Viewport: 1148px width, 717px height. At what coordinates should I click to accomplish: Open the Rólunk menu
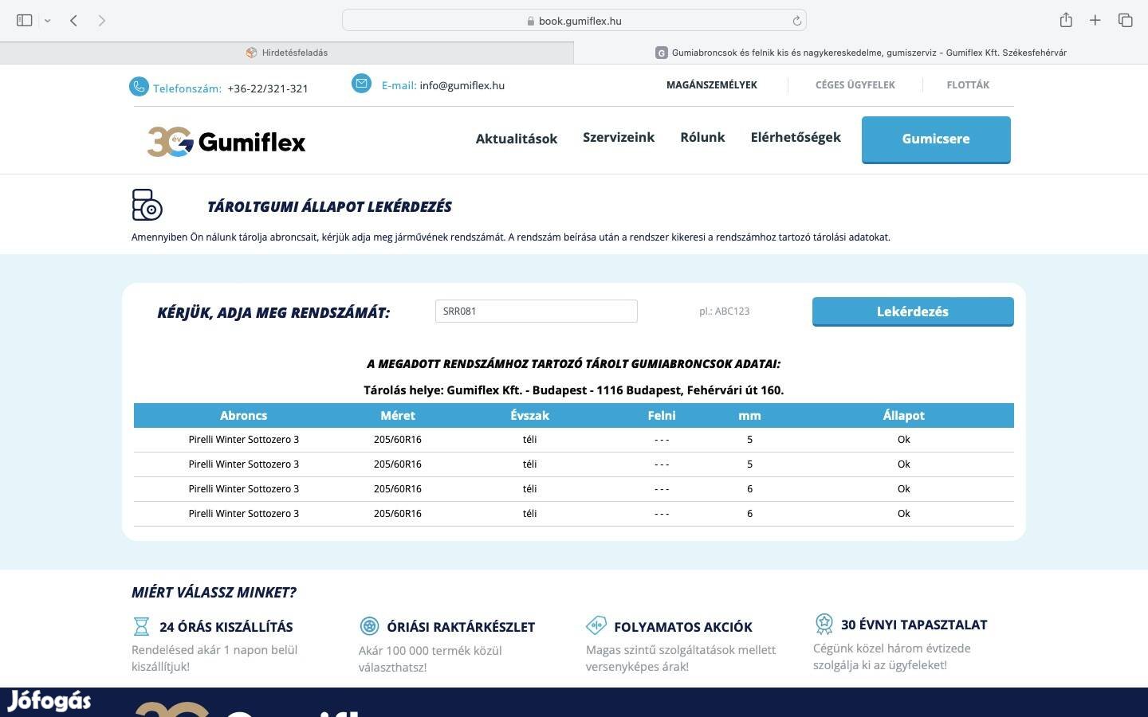[x=702, y=137]
